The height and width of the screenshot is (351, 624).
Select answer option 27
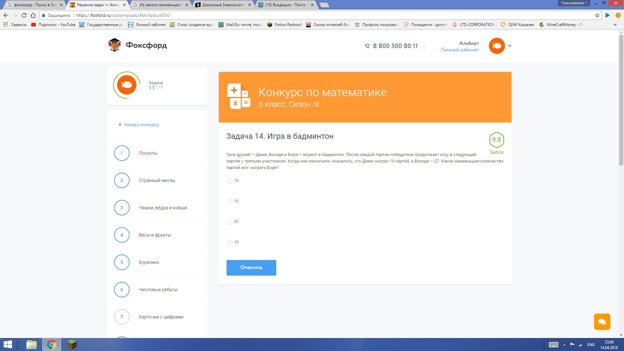(x=230, y=222)
